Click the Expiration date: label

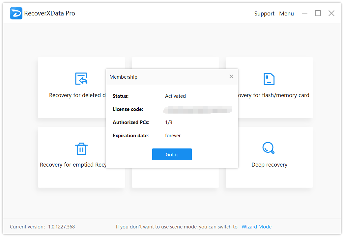coord(130,136)
